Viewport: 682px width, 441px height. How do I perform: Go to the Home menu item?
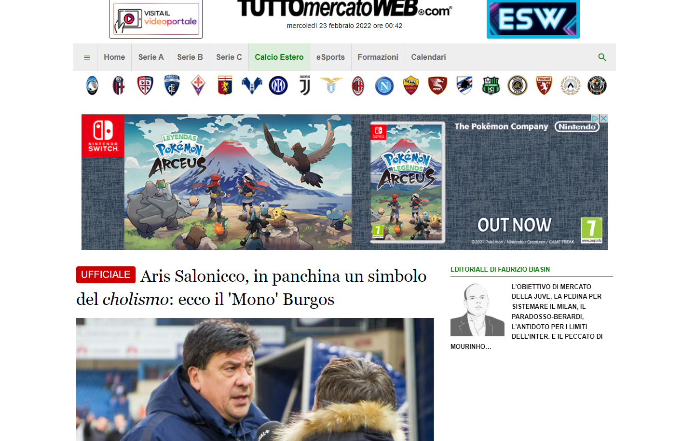click(114, 57)
